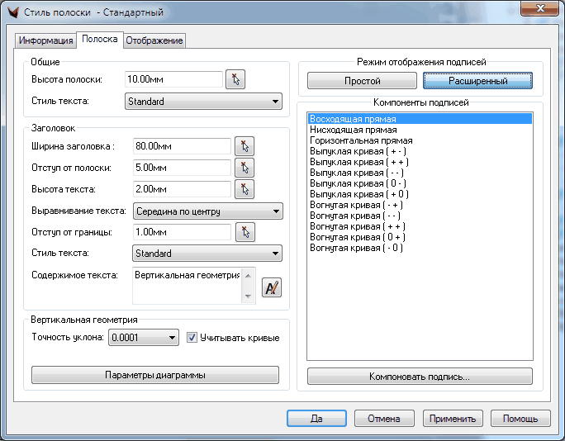
Task: Click the Компоновать подпись button
Action: (420, 377)
